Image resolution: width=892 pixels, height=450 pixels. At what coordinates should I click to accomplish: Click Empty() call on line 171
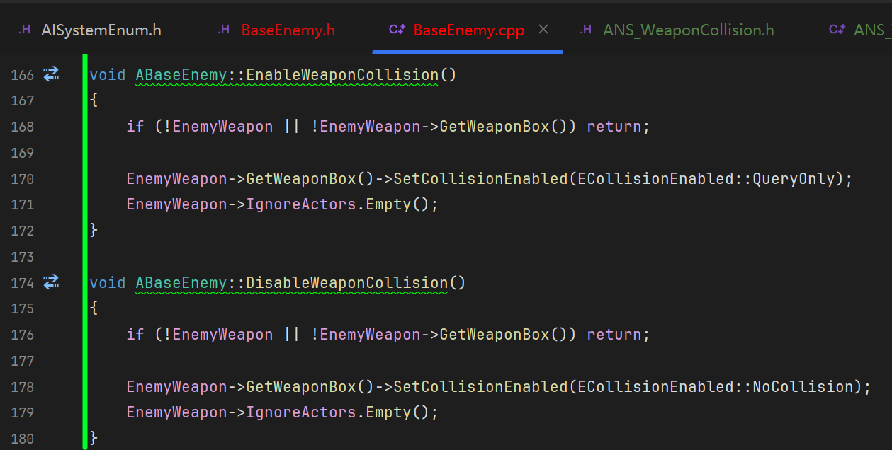click(x=398, y=204)
